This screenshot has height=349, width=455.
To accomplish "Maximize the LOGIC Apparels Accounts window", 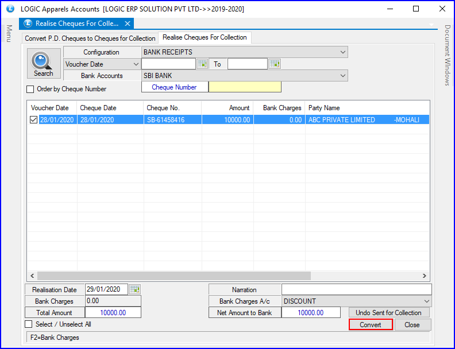I will (x=416, y=9).
